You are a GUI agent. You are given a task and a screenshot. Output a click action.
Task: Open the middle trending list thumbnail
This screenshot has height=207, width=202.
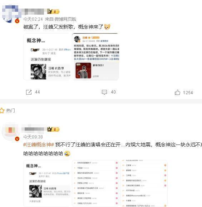95,183
